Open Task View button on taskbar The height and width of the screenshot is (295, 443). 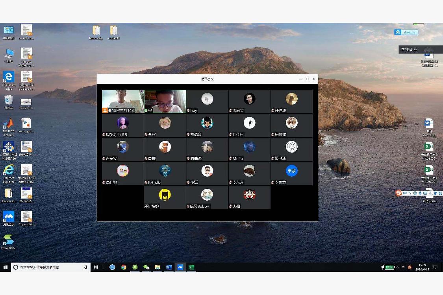96,267
